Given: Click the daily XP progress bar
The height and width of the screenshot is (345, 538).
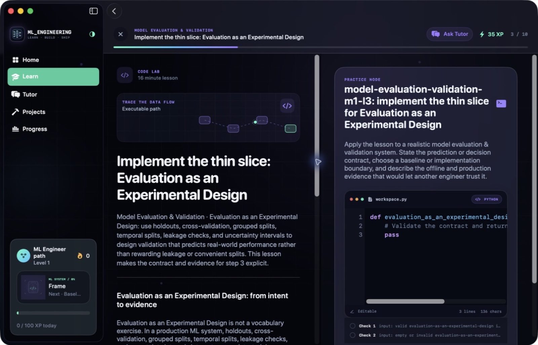Looking at the screenshot, I should pyautogui.click(x=53, y=313).
